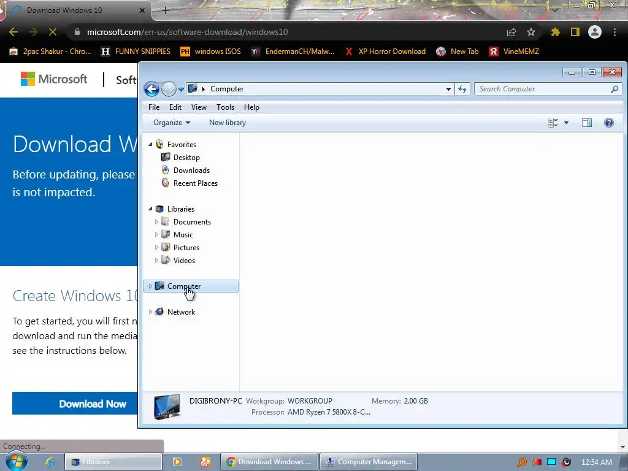Open the VineMEMZ bookmark
The image size is (628, 471).
pyautogui.click(x=515, y=52)
